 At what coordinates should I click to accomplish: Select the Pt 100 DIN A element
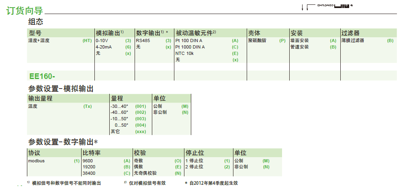[x=189, y=40]
